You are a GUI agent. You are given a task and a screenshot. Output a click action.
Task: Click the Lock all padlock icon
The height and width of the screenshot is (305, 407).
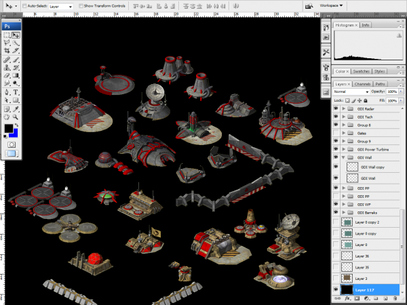pos(366,100)
